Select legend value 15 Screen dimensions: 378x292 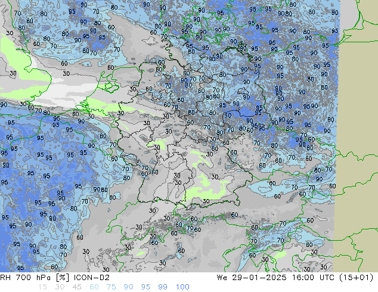[42, 287]
